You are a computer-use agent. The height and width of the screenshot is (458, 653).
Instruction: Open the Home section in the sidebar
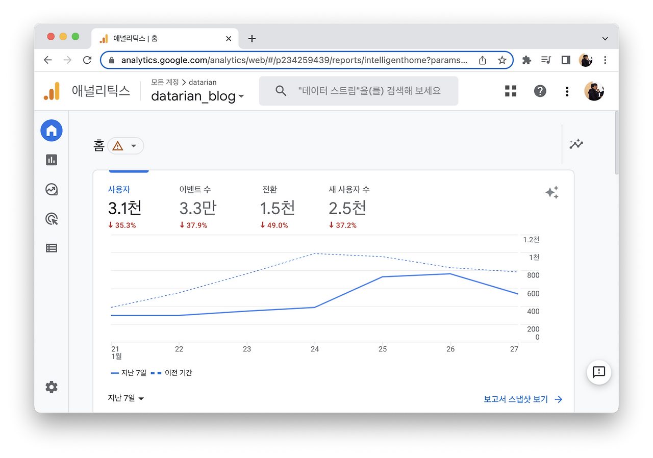tap(52, 131)
